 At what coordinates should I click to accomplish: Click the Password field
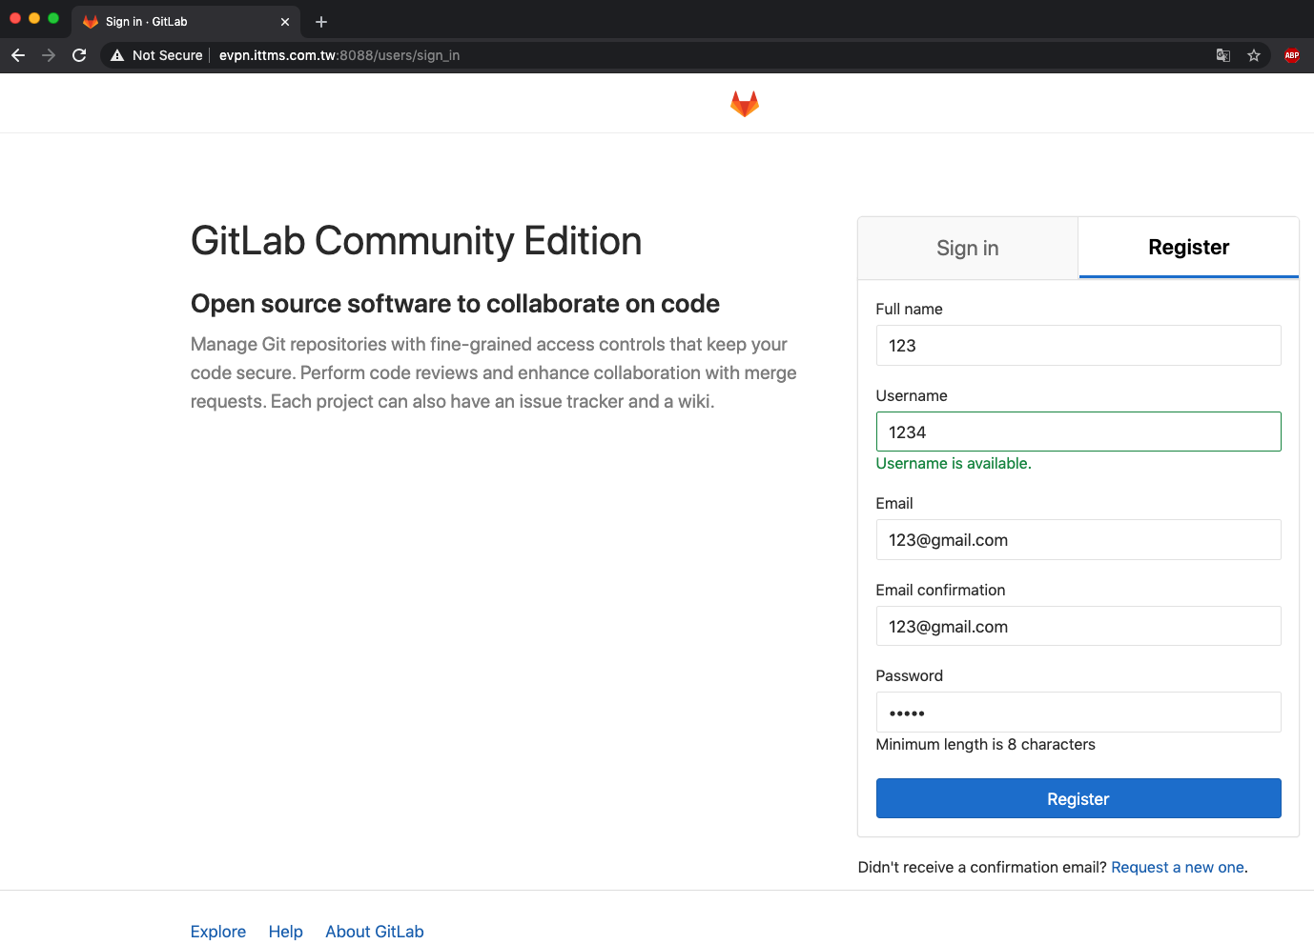coord(1078,713)
